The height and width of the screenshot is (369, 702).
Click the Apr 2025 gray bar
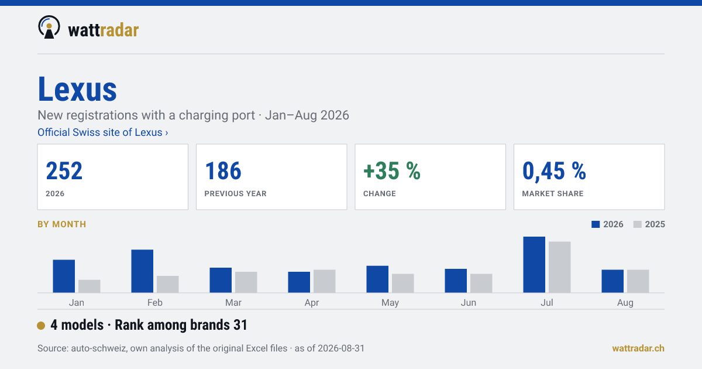point(325,281)
